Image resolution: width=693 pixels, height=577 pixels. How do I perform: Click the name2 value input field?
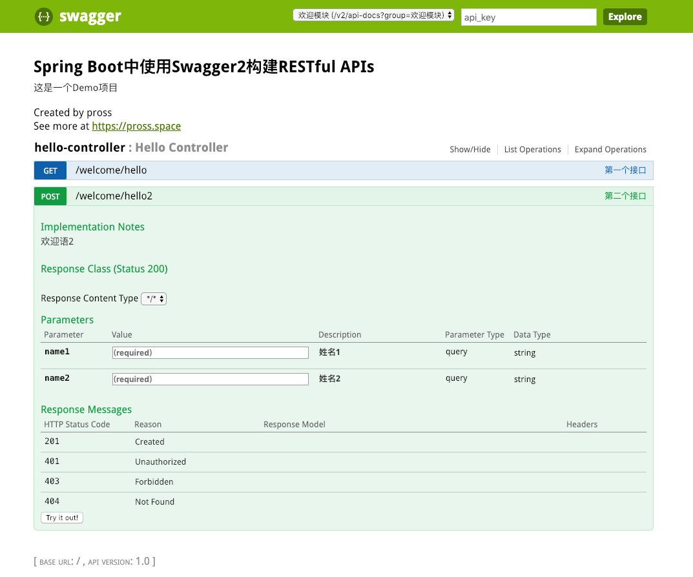click(x=210, y=380)
